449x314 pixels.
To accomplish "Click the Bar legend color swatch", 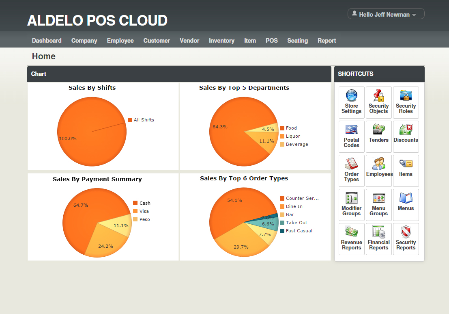I will click(282, 214).
